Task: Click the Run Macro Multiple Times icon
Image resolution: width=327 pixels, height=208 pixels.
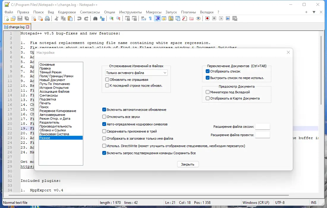Action: [x=228, y=18]
